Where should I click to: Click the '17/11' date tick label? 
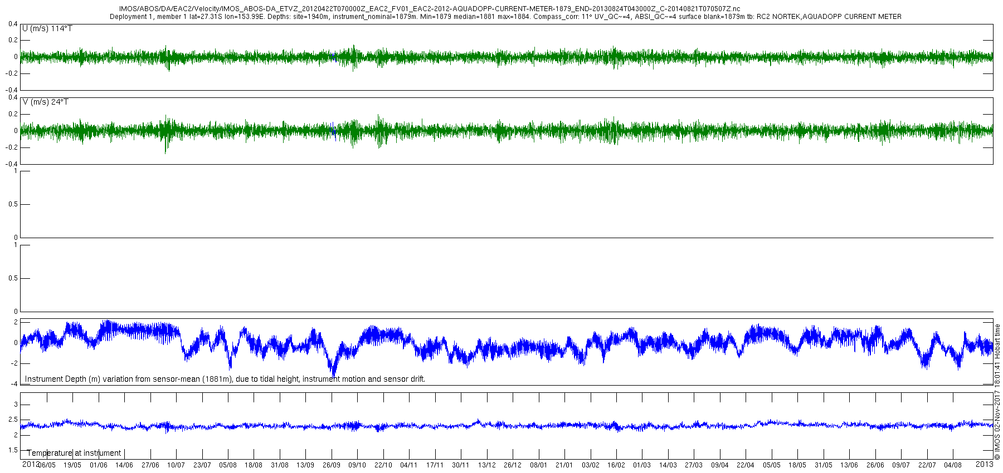coord(435,465)
